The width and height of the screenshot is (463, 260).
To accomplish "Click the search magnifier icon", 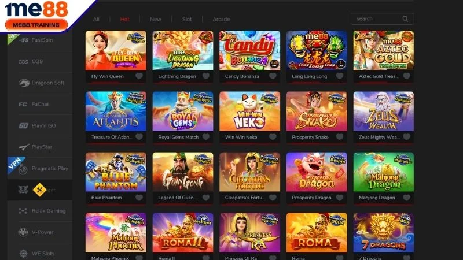I will click(405, 19).
